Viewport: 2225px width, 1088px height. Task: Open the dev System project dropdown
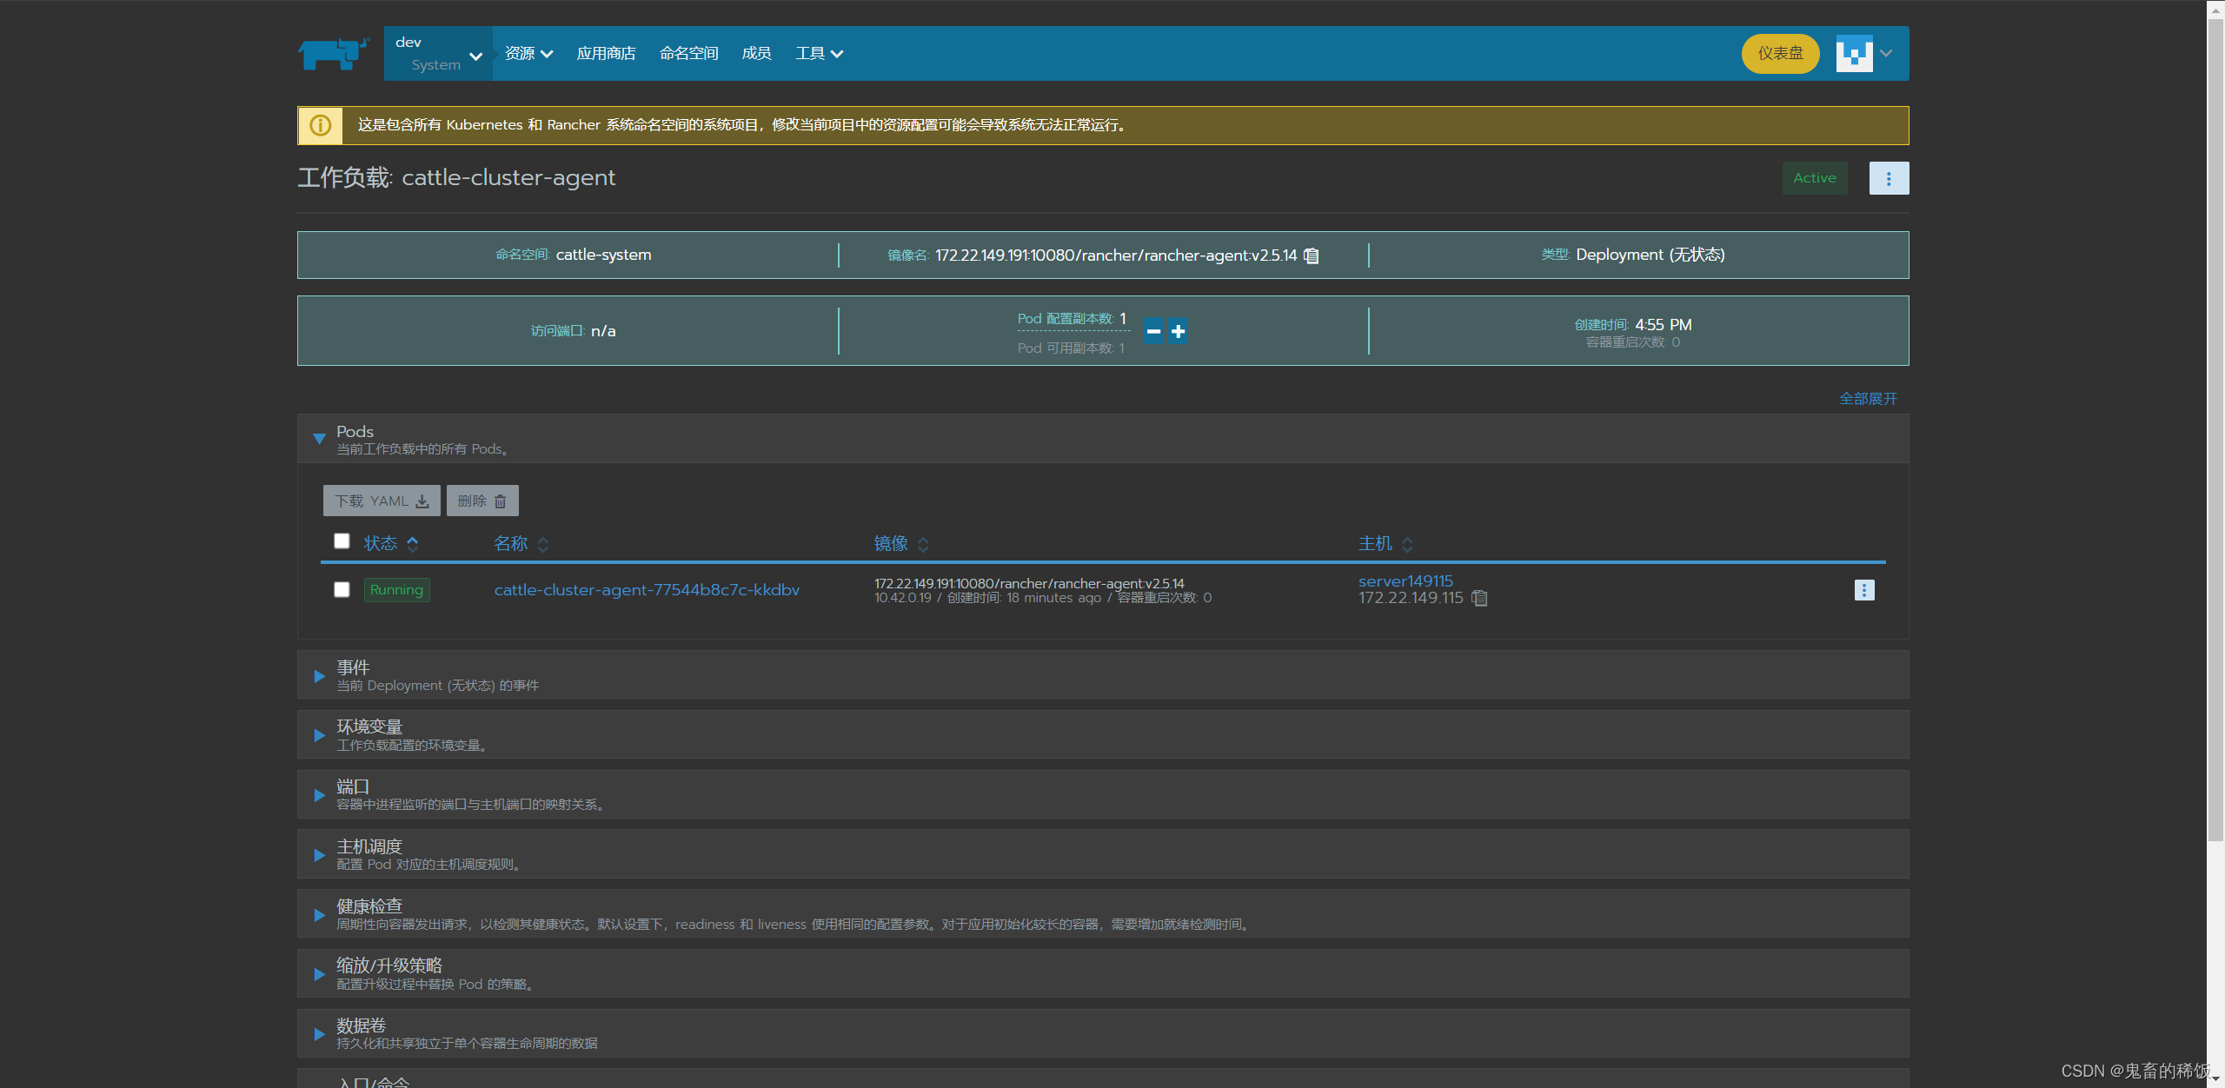(437, 54)
